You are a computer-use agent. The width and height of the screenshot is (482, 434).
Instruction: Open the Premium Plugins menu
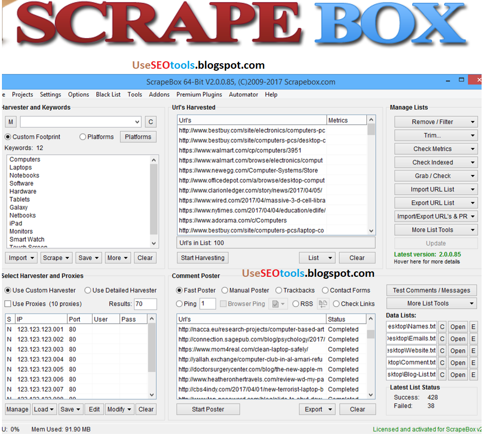click(199, 94)
